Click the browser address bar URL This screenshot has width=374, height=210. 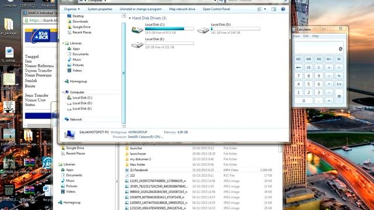pyautogui.click(x=42, y=20)
